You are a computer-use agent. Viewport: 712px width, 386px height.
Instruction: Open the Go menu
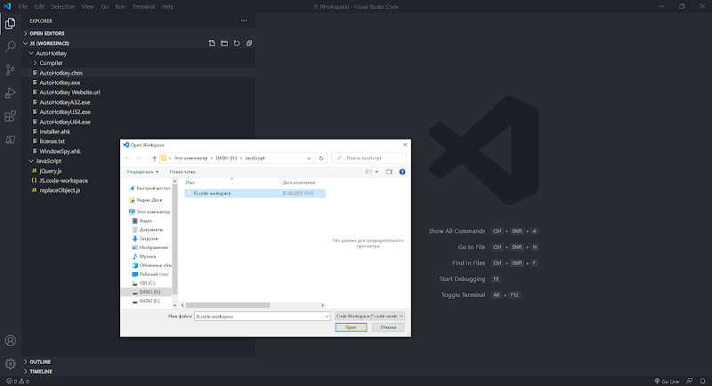click(x=104, y=7)
